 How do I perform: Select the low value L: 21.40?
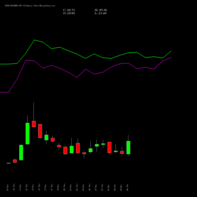point(100,13)
